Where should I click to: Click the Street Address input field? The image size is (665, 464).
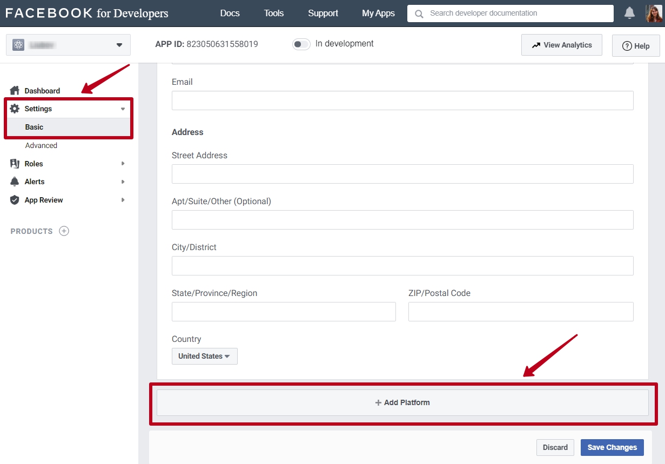(x=402, y=174)
